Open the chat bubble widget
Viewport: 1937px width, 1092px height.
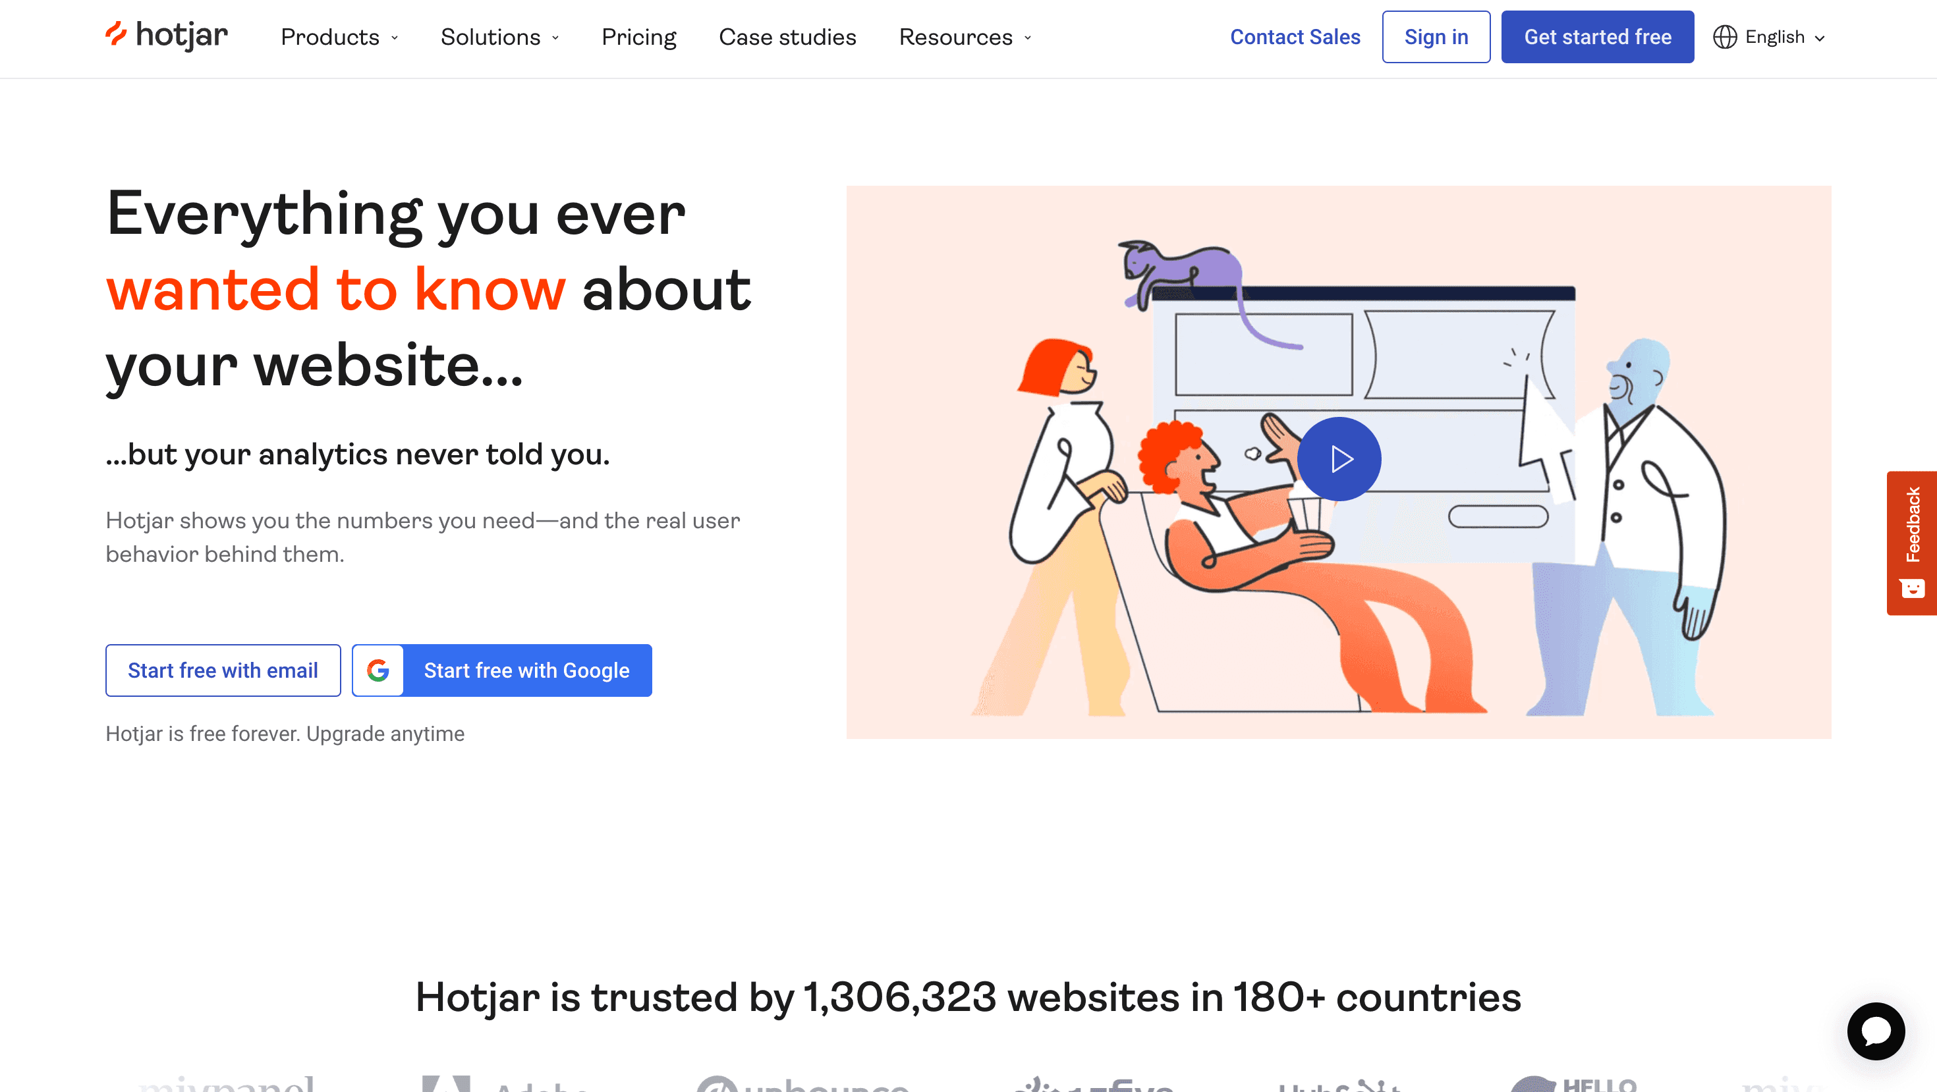(1876, 1031)
